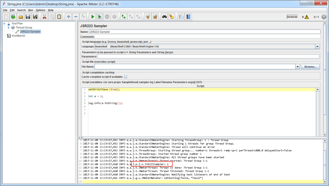329x186 pixels.
Task: Click the Stop test toolbar icon
Action: click(107, 17)
